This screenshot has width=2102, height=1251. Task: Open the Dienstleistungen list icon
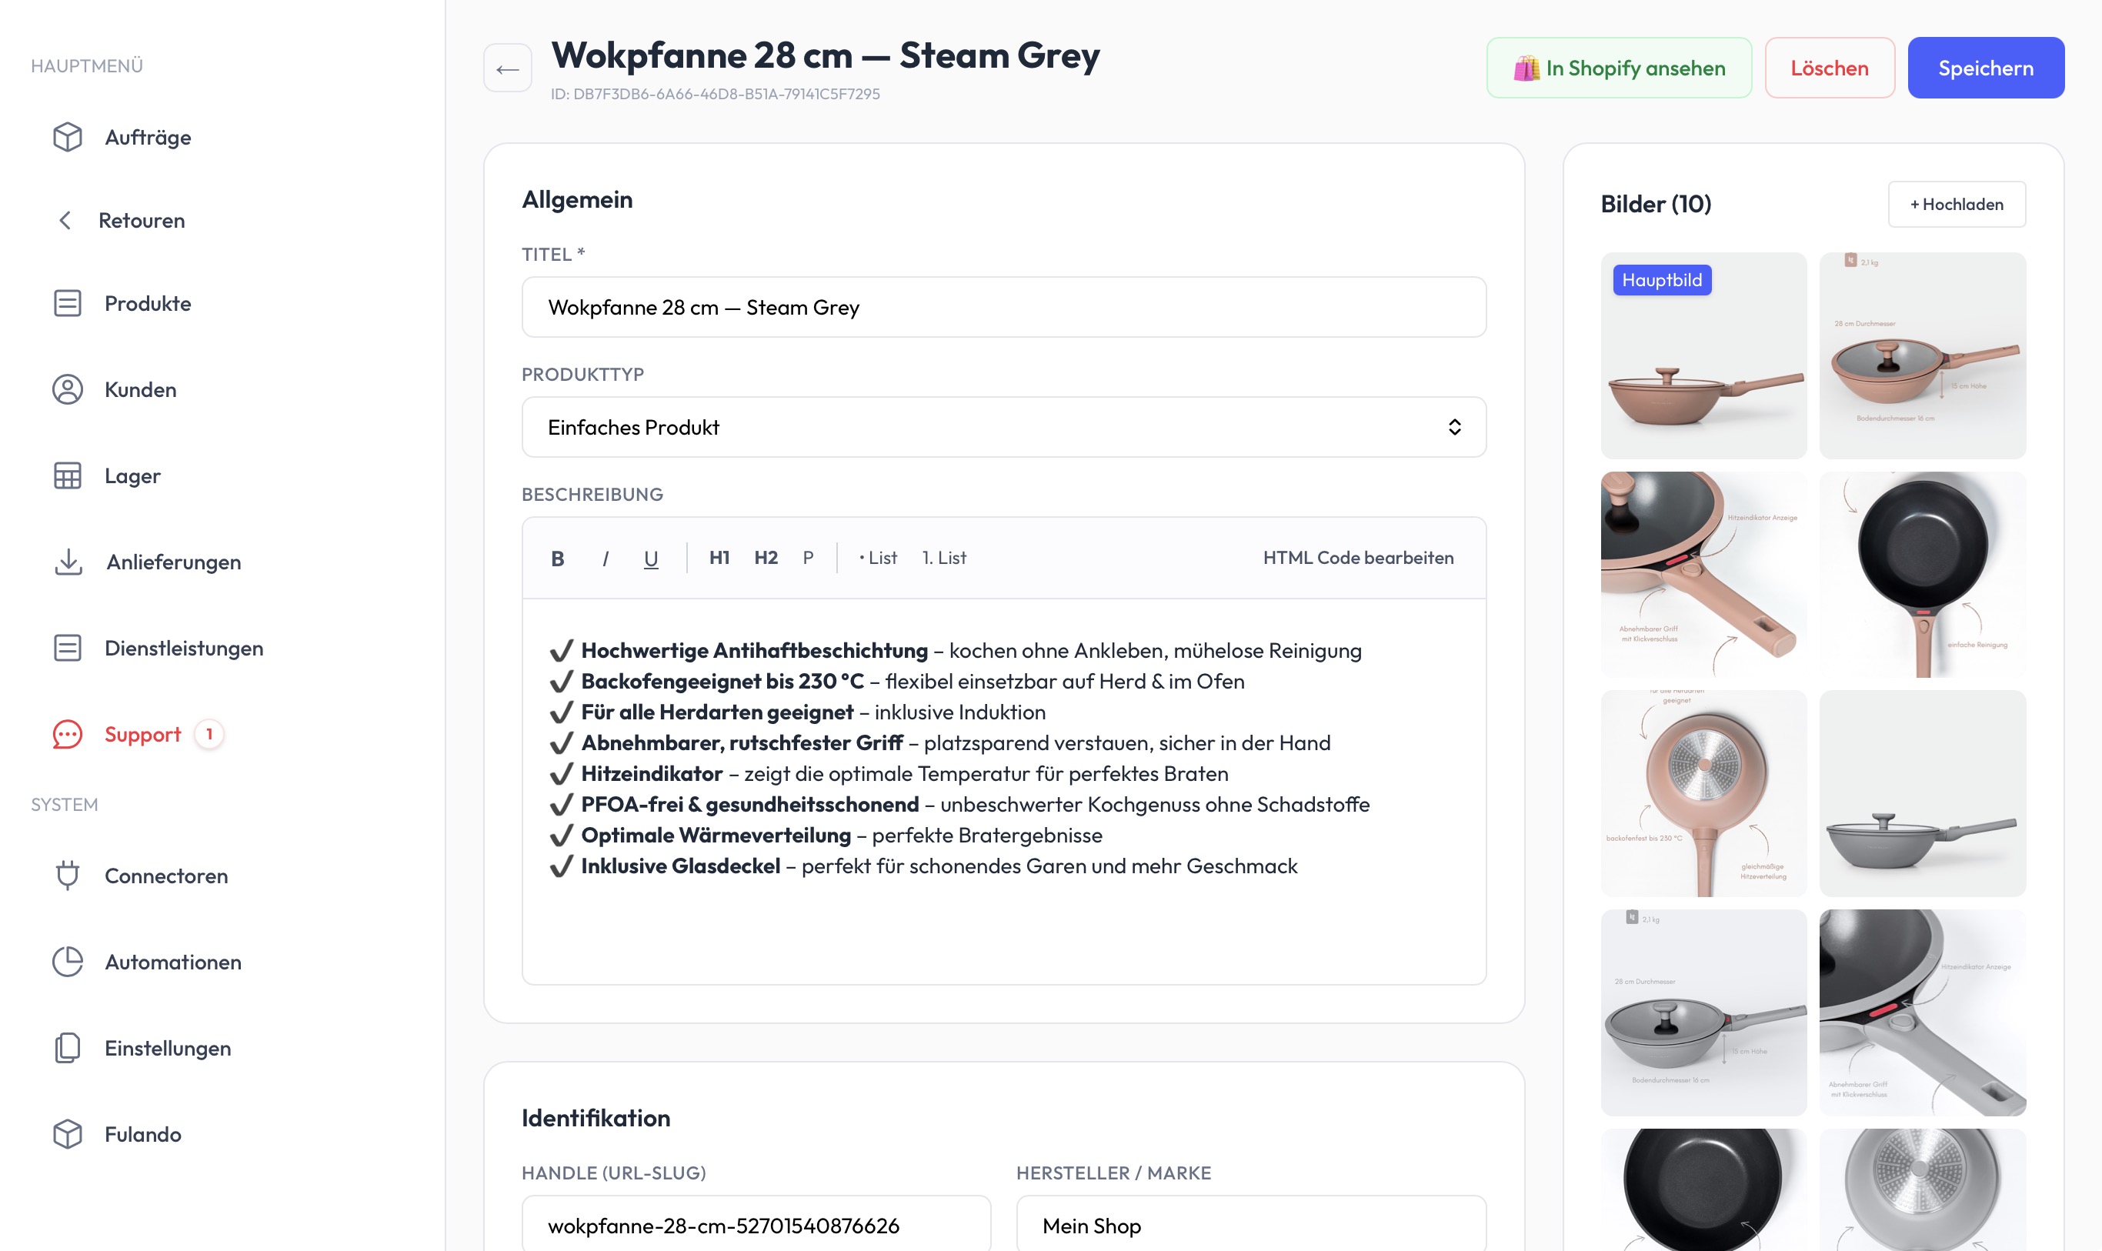(x=68, y=649)
